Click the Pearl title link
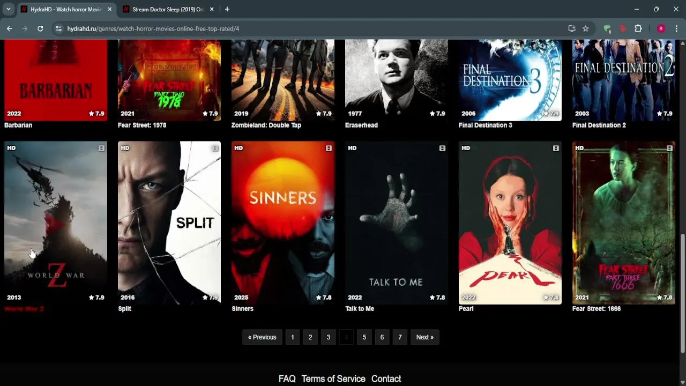 [x=466, y=308]
